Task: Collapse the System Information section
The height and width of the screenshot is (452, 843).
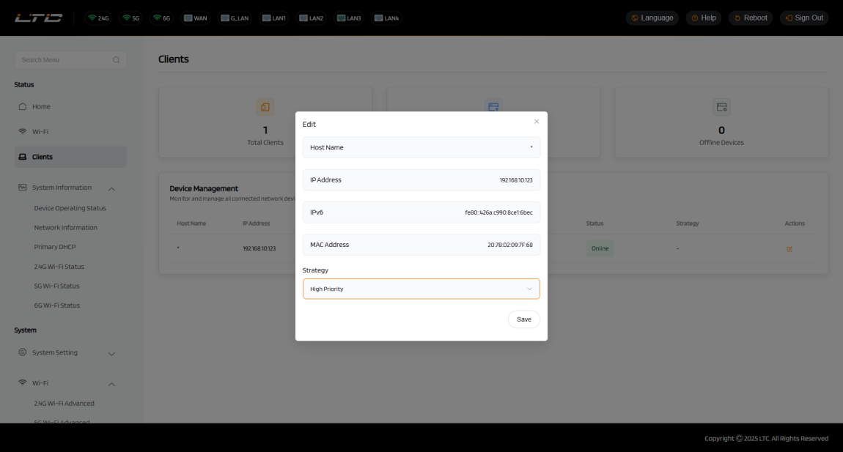Action: (111, 188)
